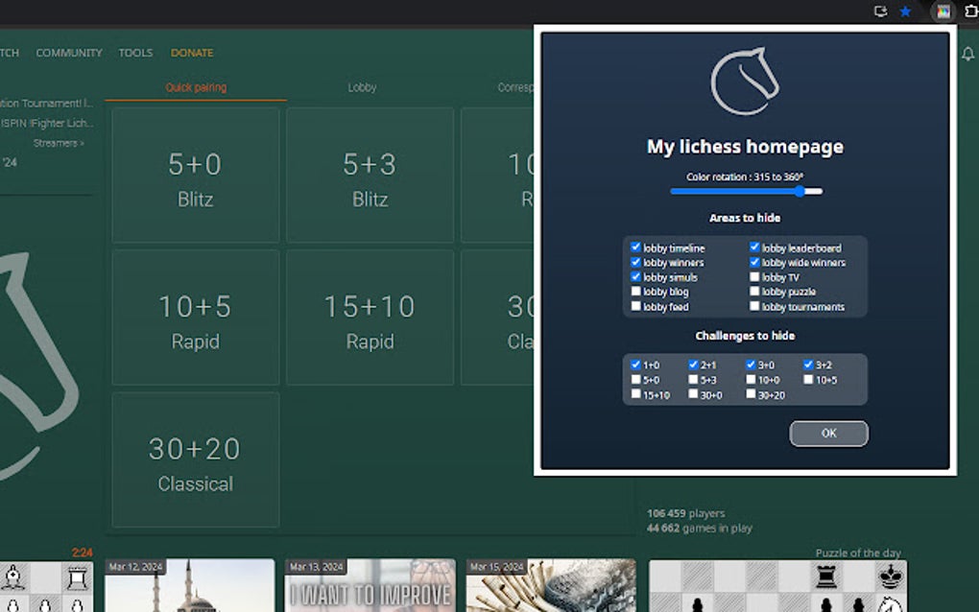Click the 44 662 games in play count
This screenshot has height=612, width=979.
pos(700,529)
